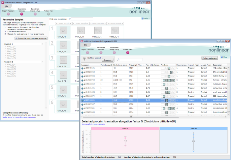This screenshot has height=160, width=231.
Task: Click globe icon for protein gi|64841652
Action: 82,92
